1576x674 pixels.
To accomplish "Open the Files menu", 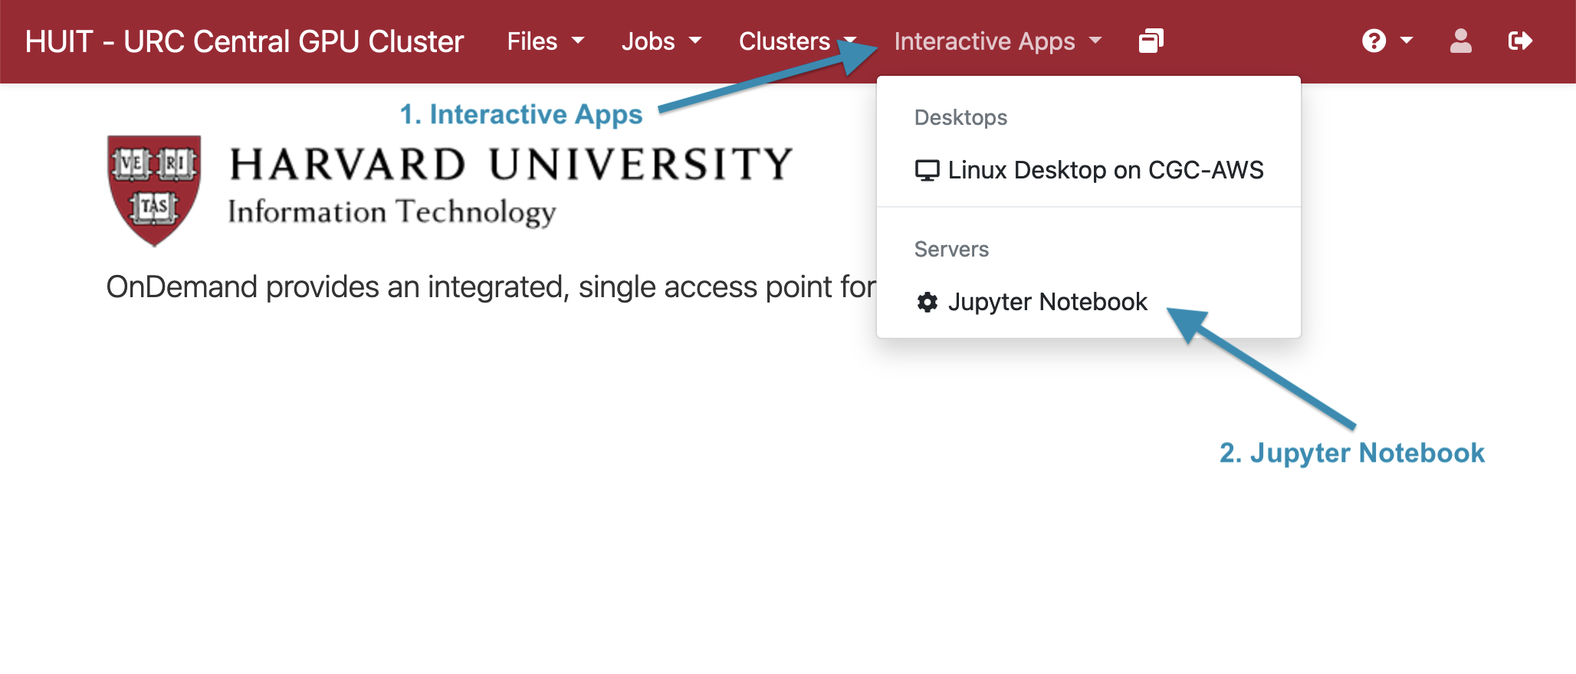I will 532,41.
